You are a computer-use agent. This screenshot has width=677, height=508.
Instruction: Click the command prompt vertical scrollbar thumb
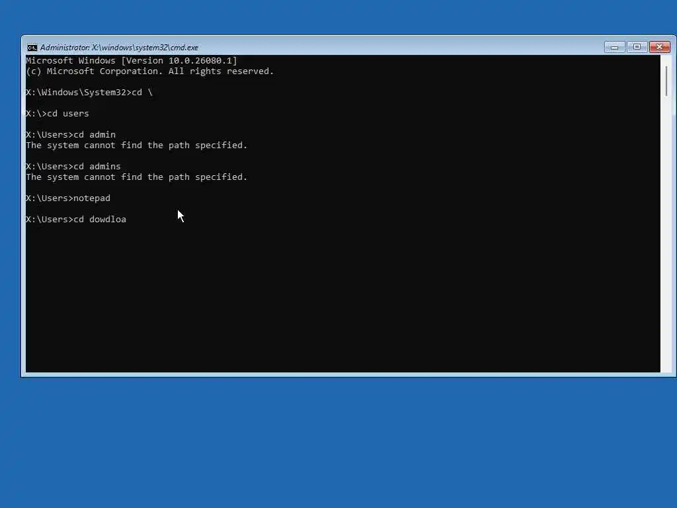click(x=666, y=81)
